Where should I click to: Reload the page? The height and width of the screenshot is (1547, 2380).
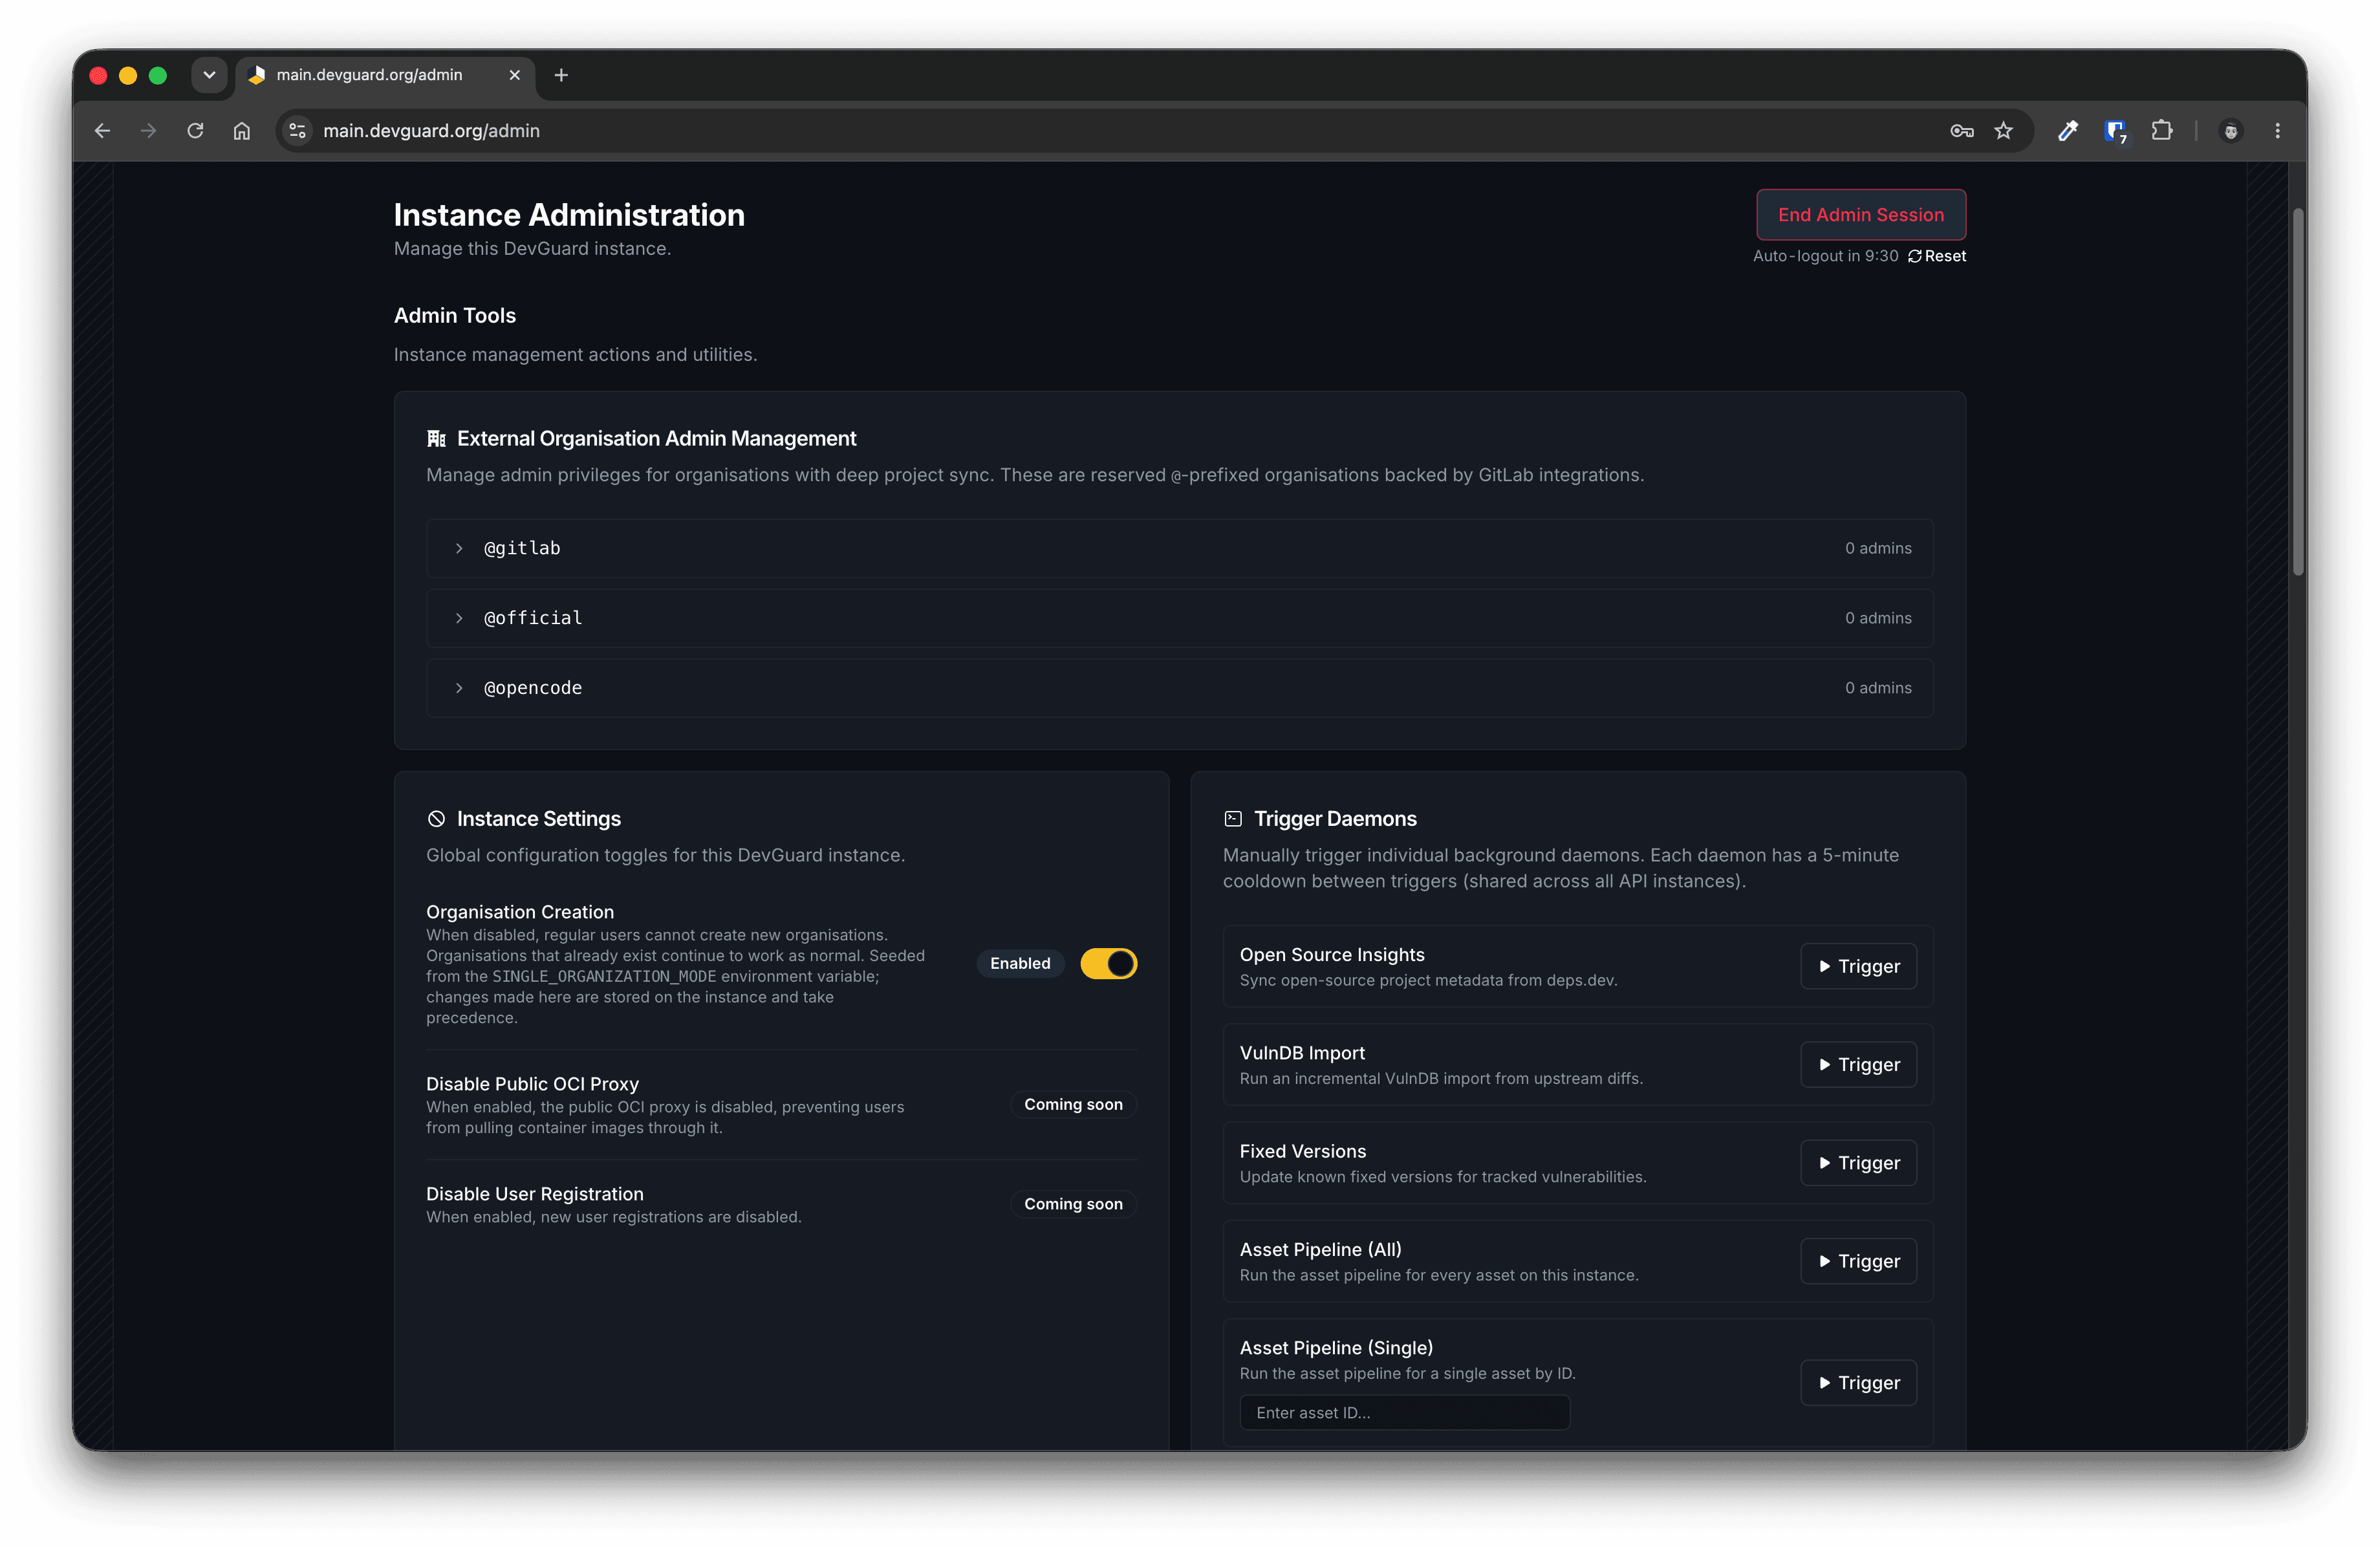(195, 131)
